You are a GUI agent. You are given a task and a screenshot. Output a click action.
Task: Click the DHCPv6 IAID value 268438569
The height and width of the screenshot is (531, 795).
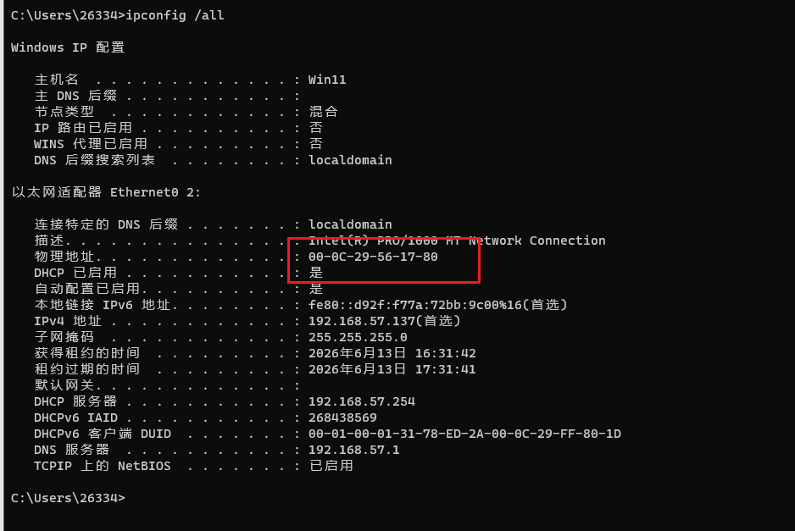[342, 418]
